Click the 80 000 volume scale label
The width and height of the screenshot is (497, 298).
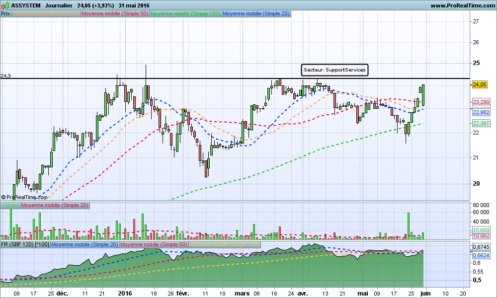point(481,205)
